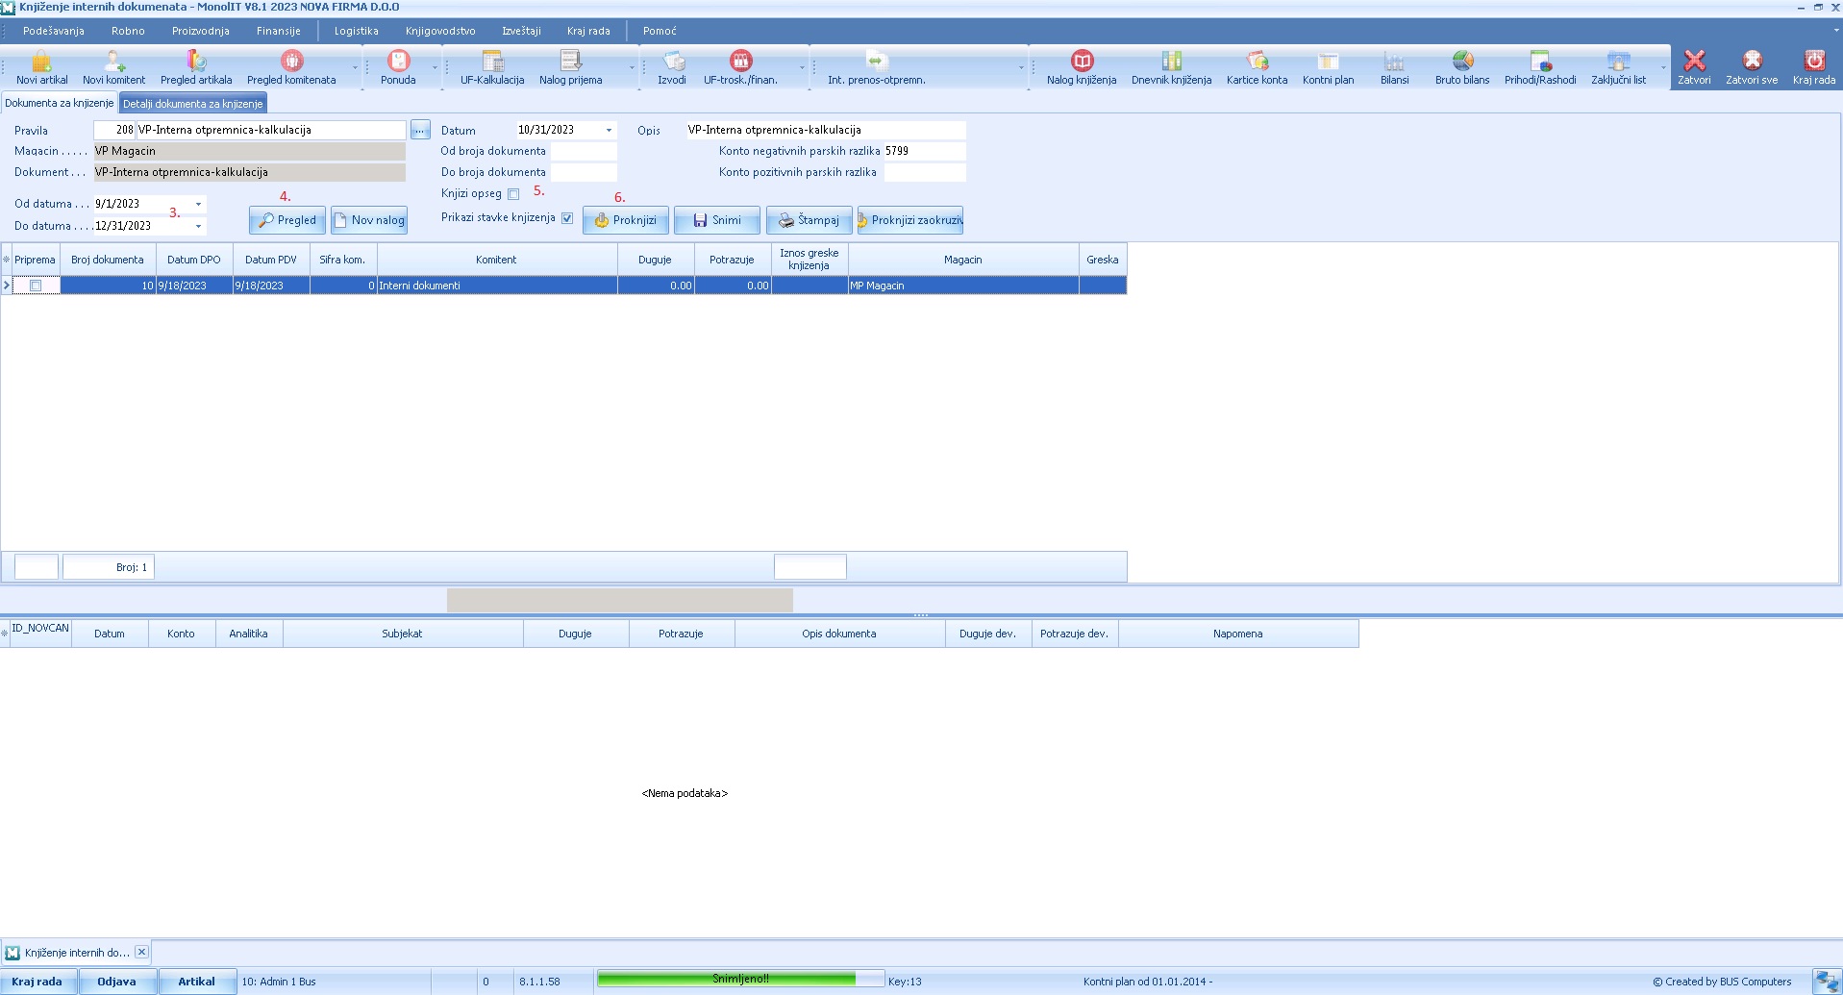1843x995 pixels.
Task: Open Int. prenos-otpremn. toolbar icon
Action: [876, 67]
